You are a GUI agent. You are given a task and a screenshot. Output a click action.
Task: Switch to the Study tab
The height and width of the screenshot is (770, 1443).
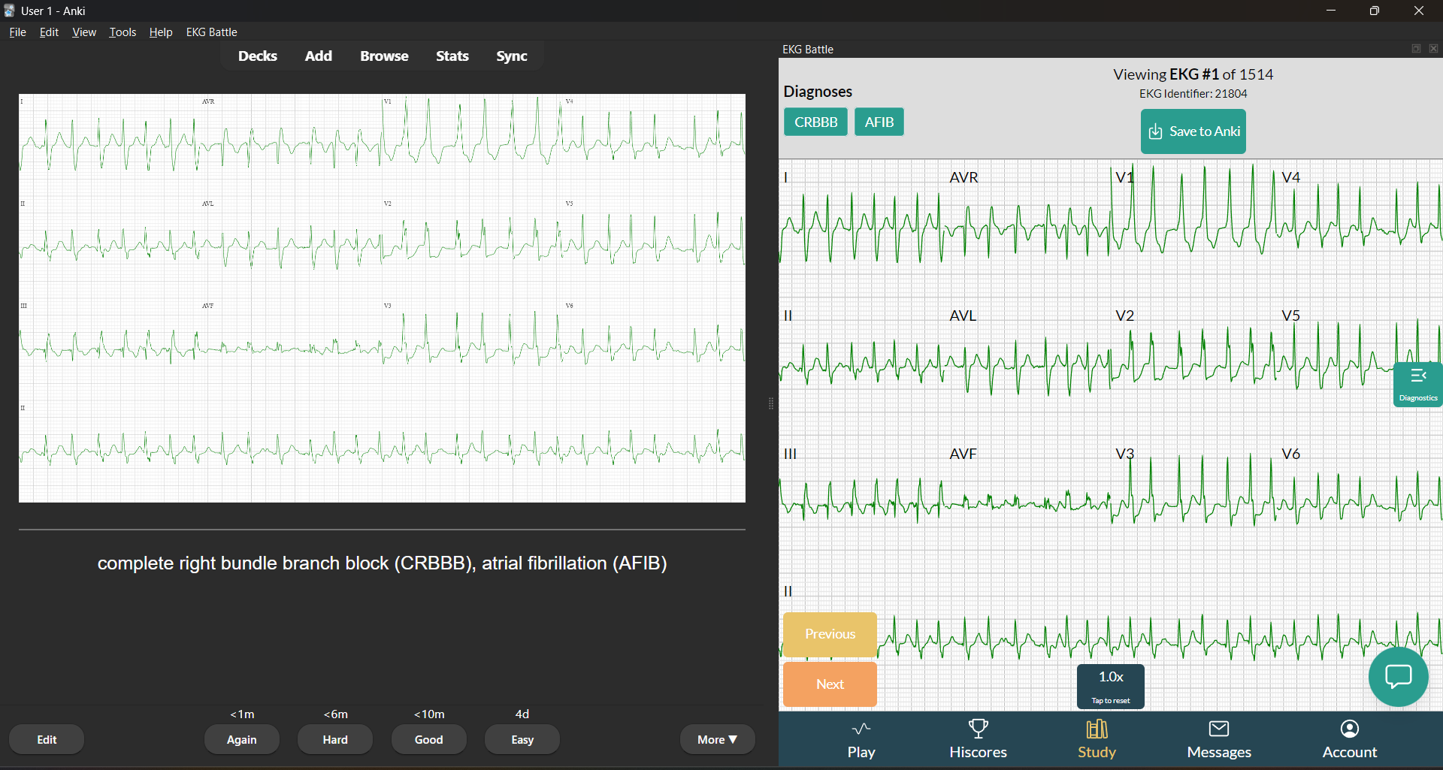coord(1097,739)
